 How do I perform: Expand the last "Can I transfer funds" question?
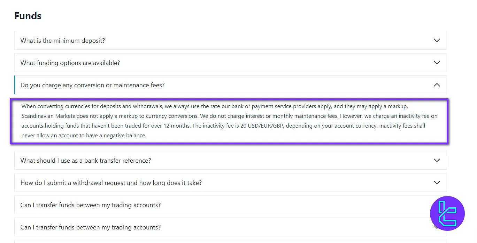point(91,227)
